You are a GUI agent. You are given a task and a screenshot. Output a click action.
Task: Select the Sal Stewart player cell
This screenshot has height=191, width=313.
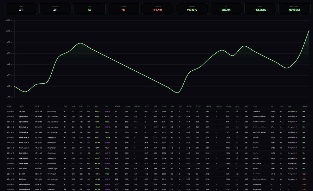[x=22, y=179]
